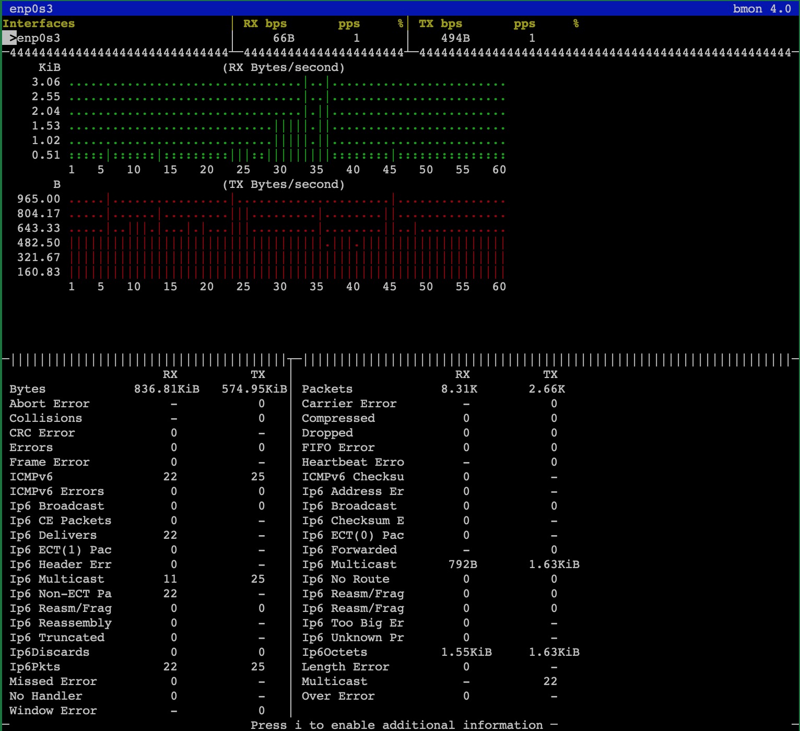Click the Ip6 Non-ECT Pa row label
This screenshot has height=731, width=800.
[x=61, y=594]
